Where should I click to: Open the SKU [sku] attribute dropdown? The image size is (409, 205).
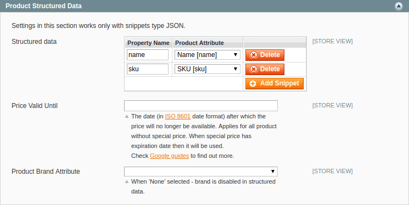coord(208,69)
